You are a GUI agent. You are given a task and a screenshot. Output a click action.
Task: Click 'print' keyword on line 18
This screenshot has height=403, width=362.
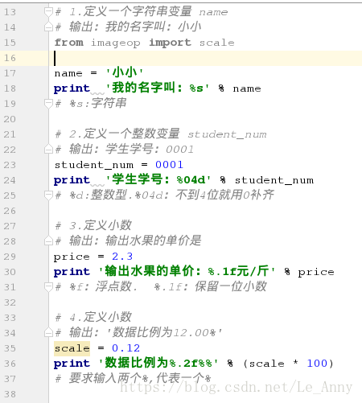72,88
